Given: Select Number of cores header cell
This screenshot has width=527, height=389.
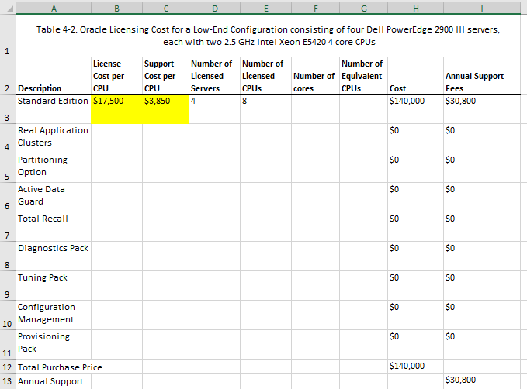Looking at the screenshot, I should click(315, 75).
